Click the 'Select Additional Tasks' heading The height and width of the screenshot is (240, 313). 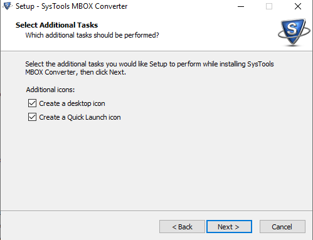click(56, 25)
